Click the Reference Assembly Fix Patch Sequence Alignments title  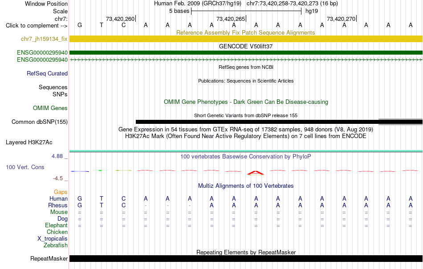[x=245, y=32]
